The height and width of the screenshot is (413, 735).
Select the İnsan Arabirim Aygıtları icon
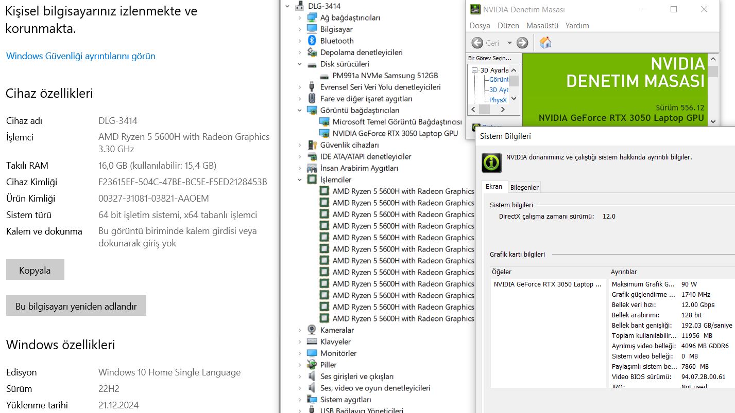click(312, 168)
